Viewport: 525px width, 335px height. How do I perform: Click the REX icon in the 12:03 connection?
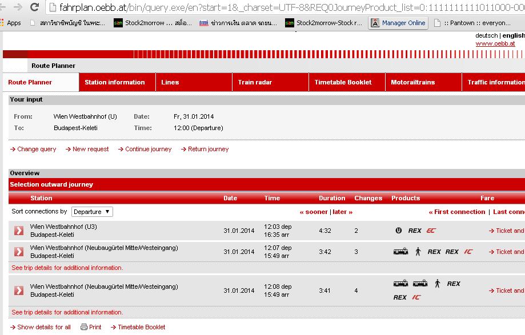click(415, 231)
